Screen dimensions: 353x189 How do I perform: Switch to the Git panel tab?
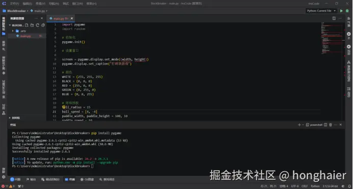pos(87,179)
